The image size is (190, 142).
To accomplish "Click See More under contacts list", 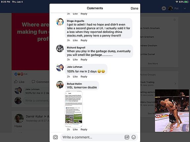I will point(153,63).
